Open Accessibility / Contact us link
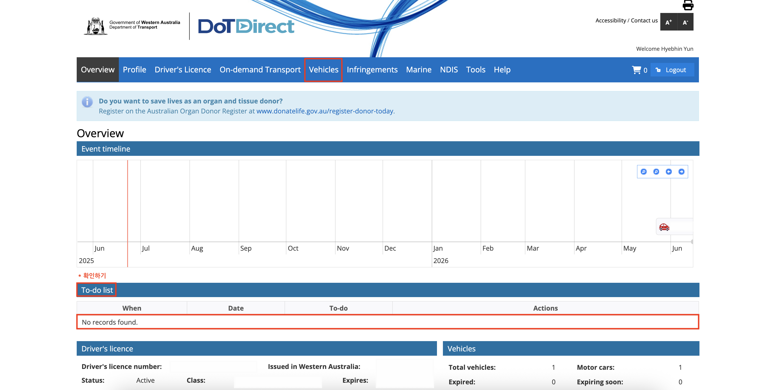The width and height of the screenshot is (774, 390). (627, 21)
